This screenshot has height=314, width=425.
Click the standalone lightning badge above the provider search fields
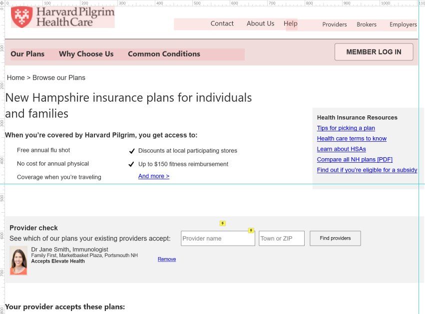click(x=223, y=223)
